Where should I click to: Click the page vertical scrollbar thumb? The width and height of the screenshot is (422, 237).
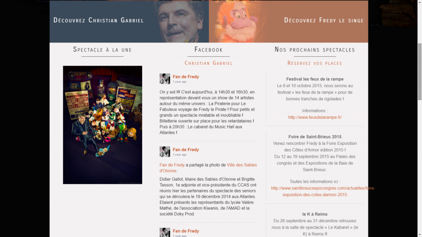coord(419,72)
